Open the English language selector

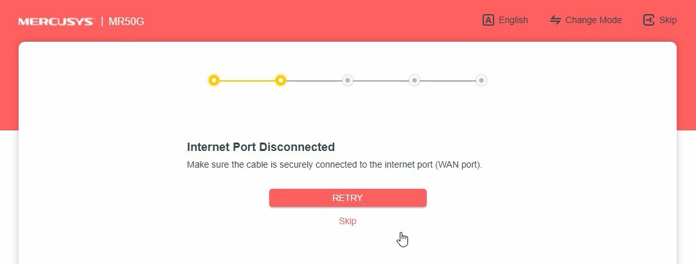[x=513, y=20]
